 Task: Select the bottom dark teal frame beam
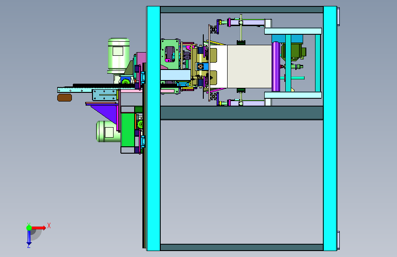242,247
